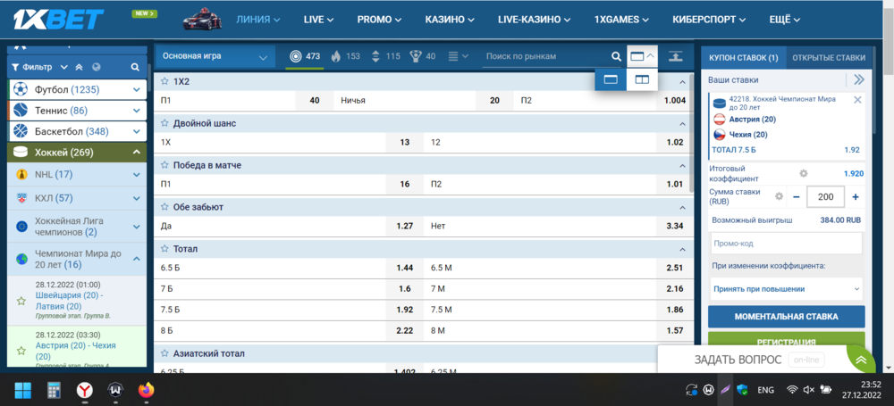Favorite the Обе забьют market star
The image size is (894, 406).
(165, 207)
